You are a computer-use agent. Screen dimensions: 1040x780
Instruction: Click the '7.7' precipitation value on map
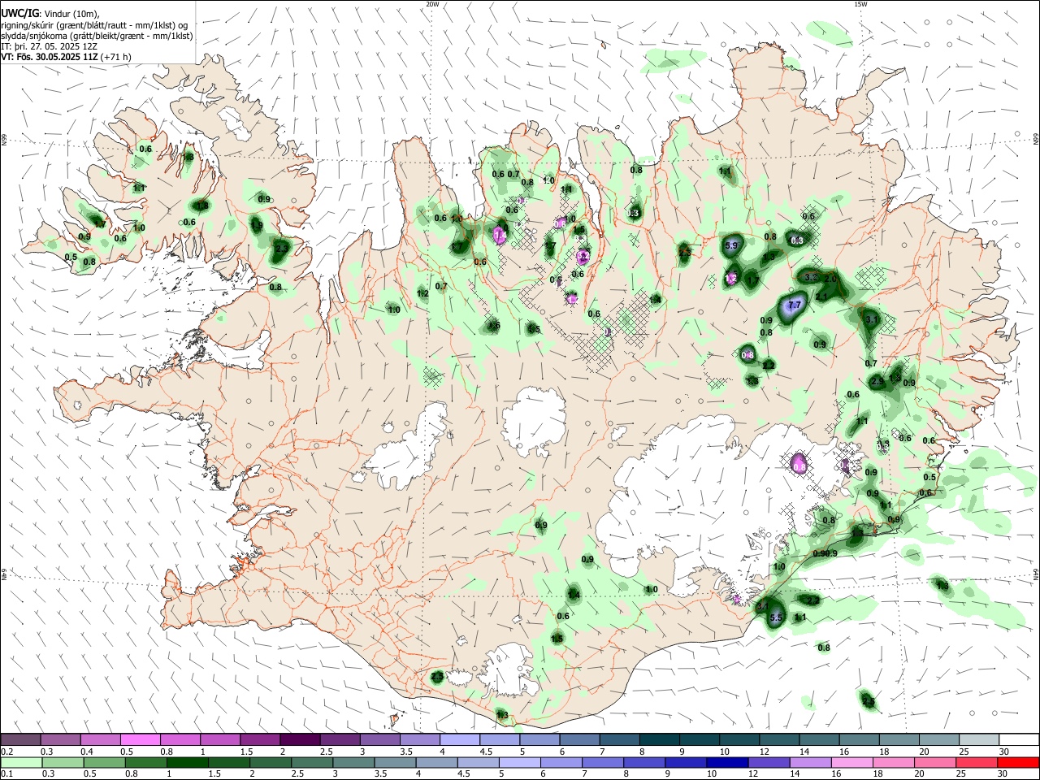795,305
